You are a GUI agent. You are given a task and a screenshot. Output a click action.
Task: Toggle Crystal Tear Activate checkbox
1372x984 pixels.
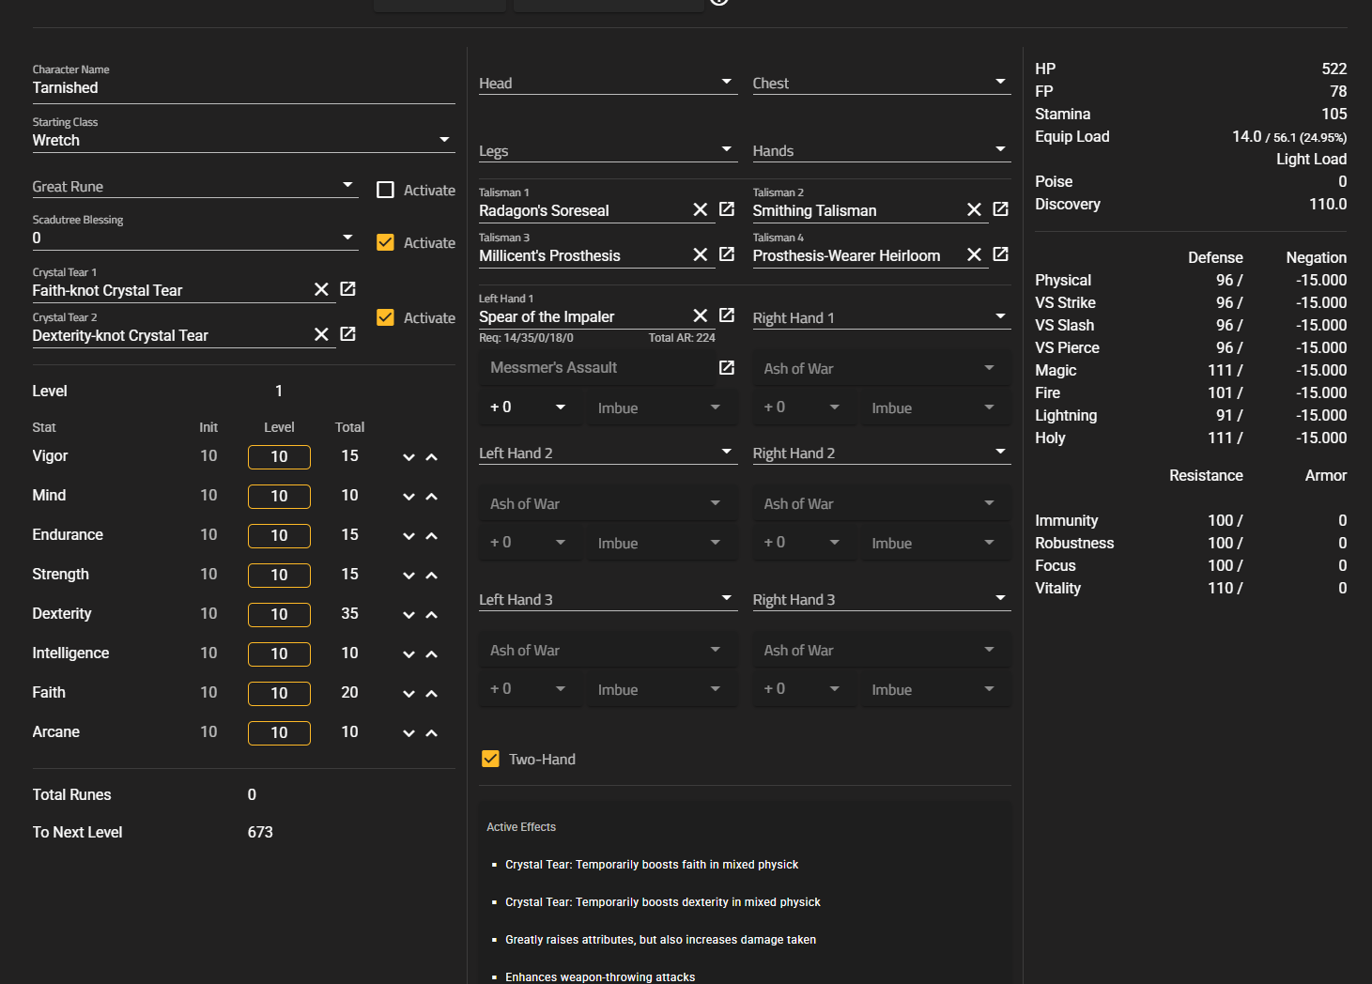coord(385,317)
